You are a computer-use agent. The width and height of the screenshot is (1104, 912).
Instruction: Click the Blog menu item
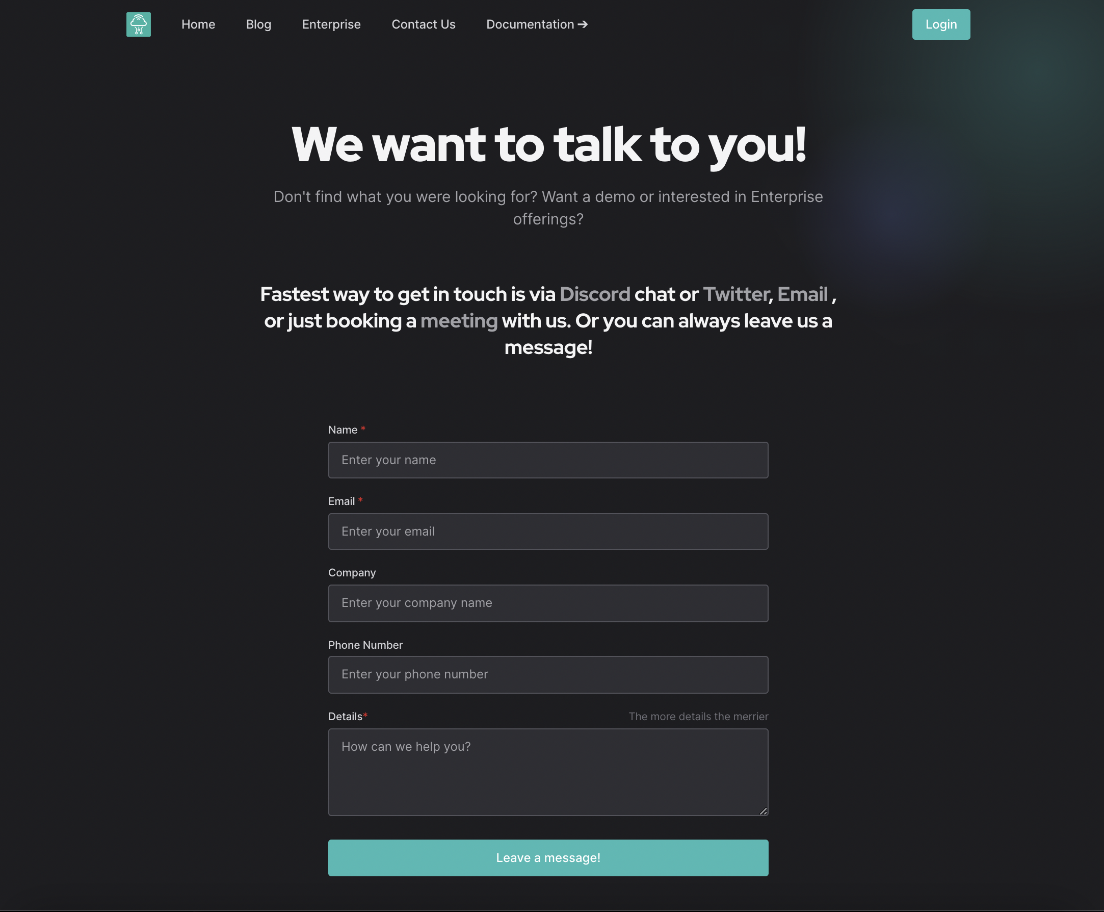(x=258, y=24)
